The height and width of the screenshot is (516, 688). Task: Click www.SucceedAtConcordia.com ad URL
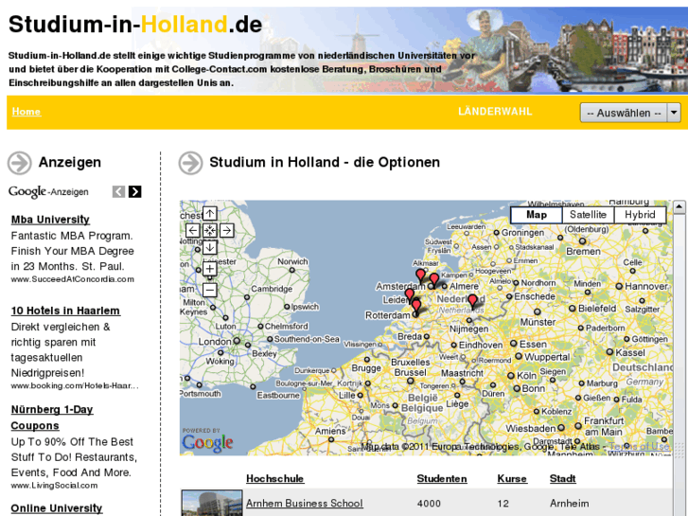pos(73,279)
